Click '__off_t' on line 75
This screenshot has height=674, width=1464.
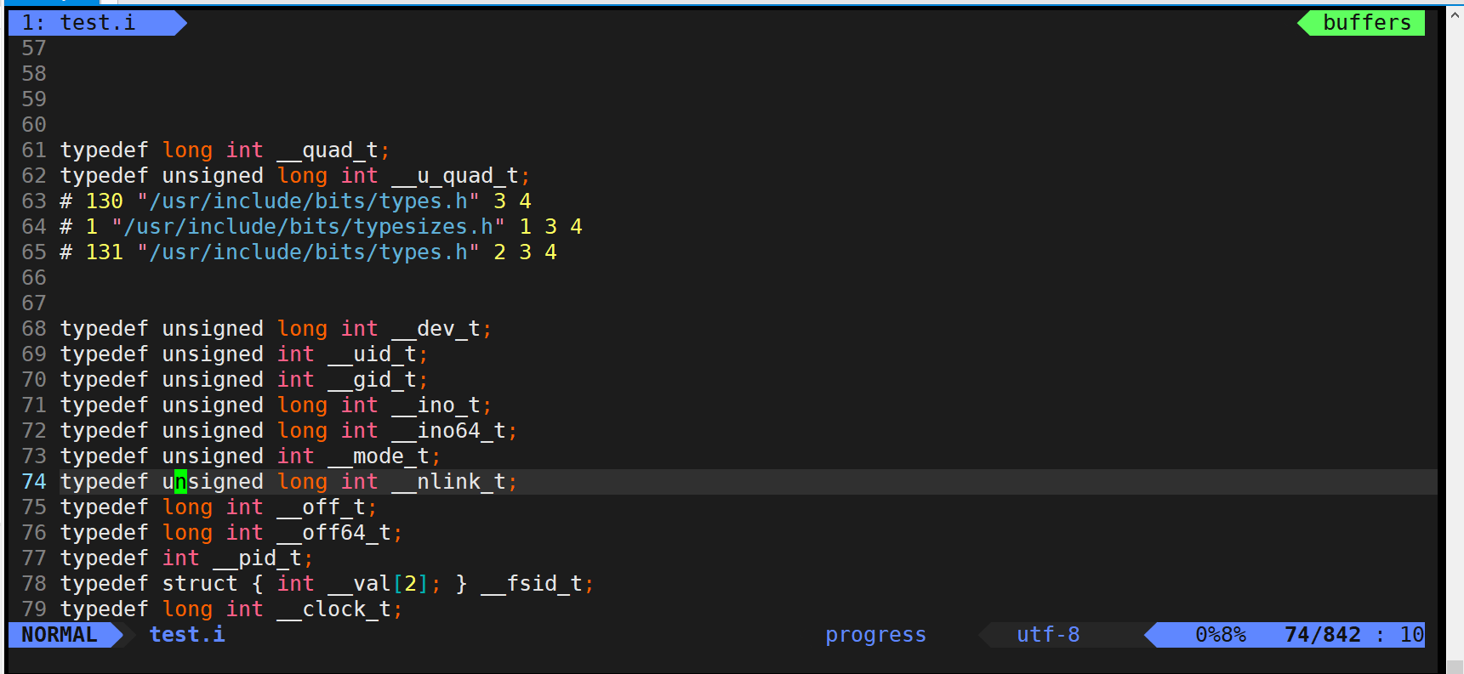321,507
